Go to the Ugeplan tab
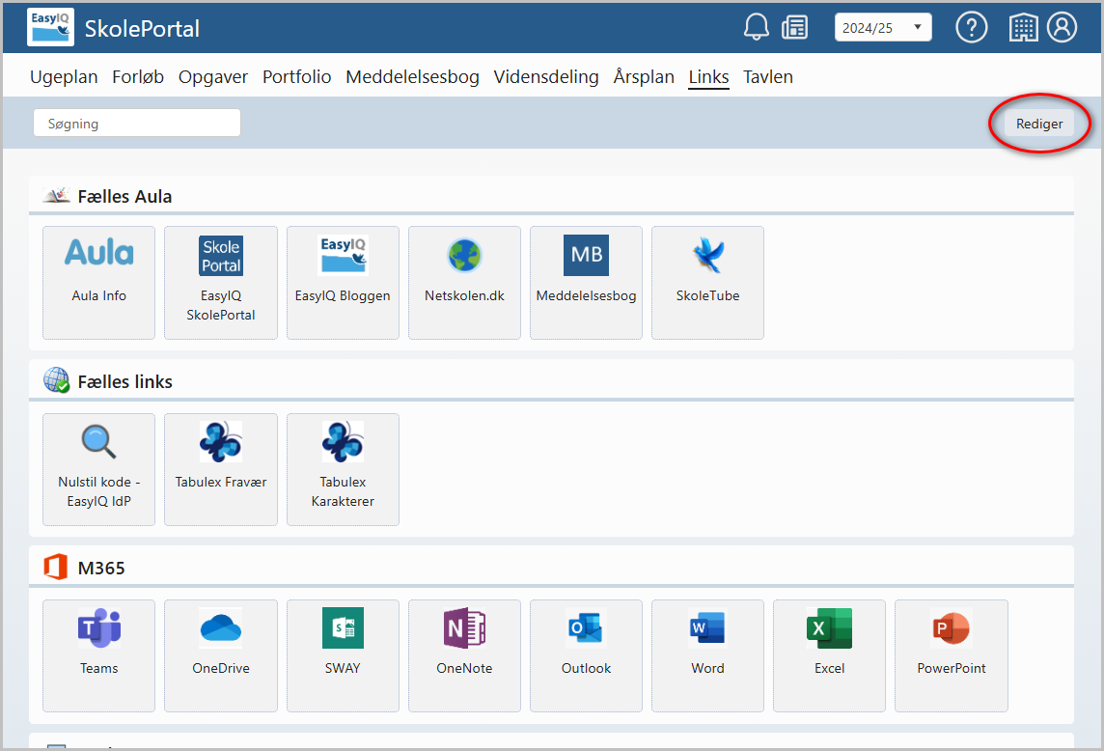 pos(64,77)
